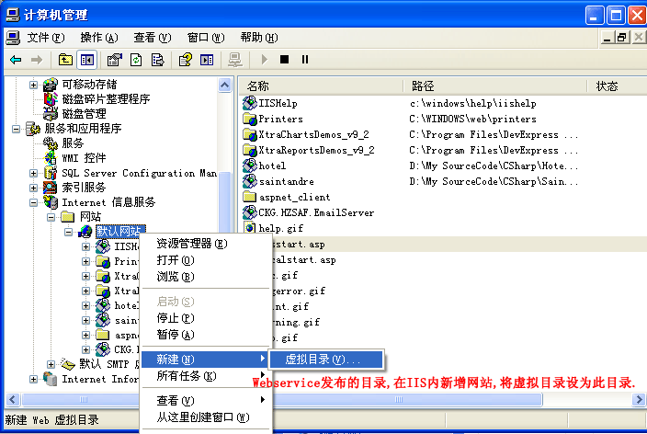
Task: Select 资源管理器(E) in the context menu
Action: 191,244
